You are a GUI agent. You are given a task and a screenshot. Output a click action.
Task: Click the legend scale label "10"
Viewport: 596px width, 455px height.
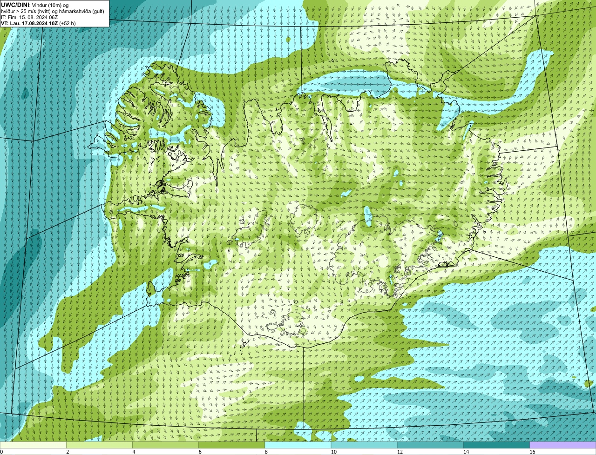[x=334, y=452]
